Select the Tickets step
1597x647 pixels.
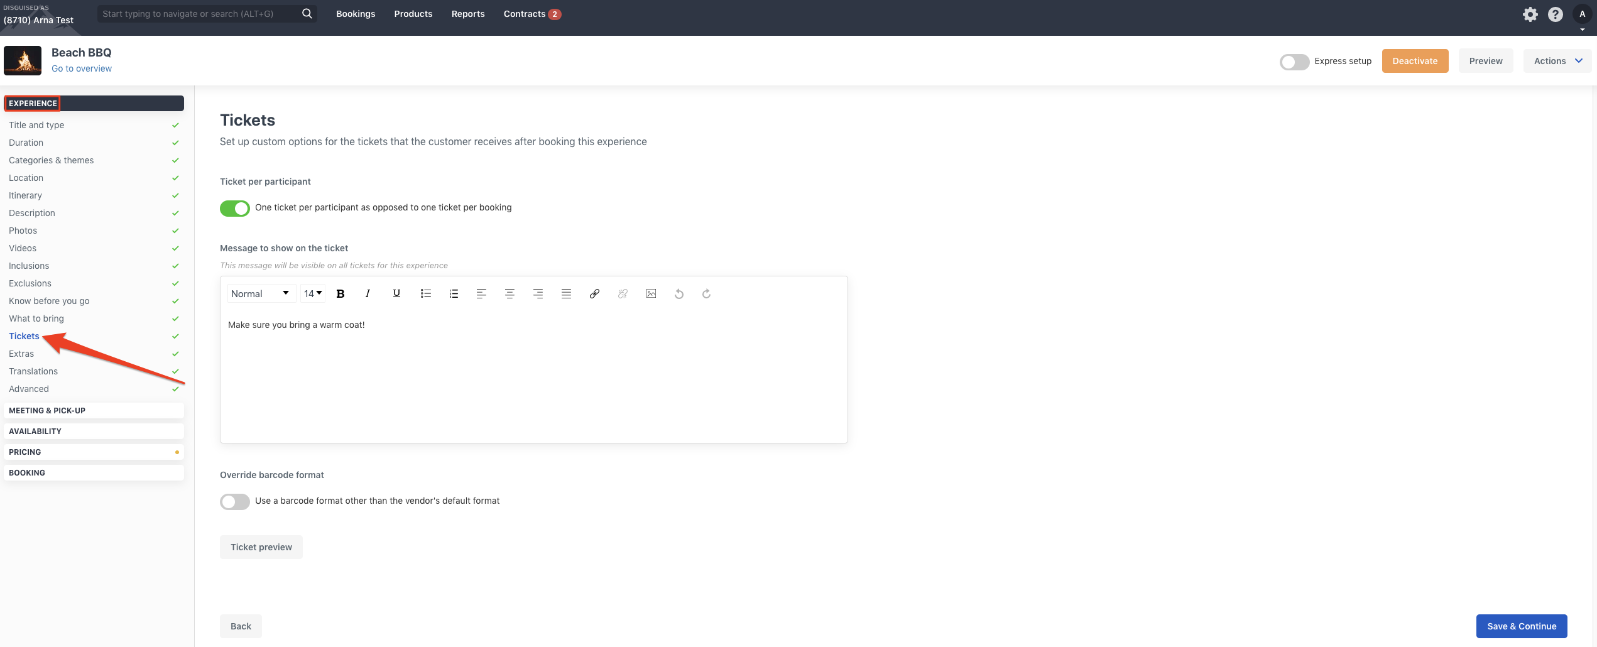coord(24,336)
